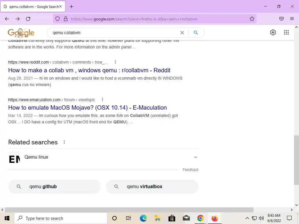Viewport: 299px width, 224px height.
Task: Open Google quick settings gear
Action: click(273, 32)
